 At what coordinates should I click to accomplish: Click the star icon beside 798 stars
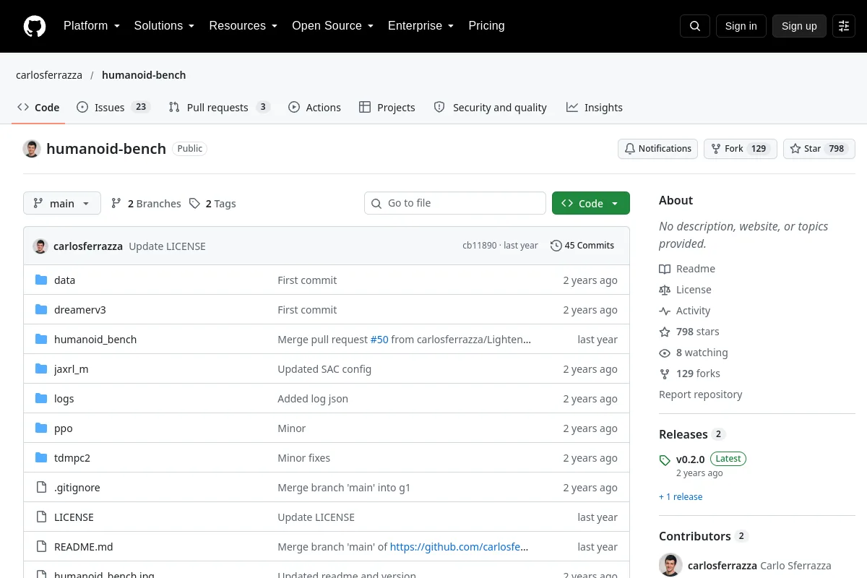[665, 332]
